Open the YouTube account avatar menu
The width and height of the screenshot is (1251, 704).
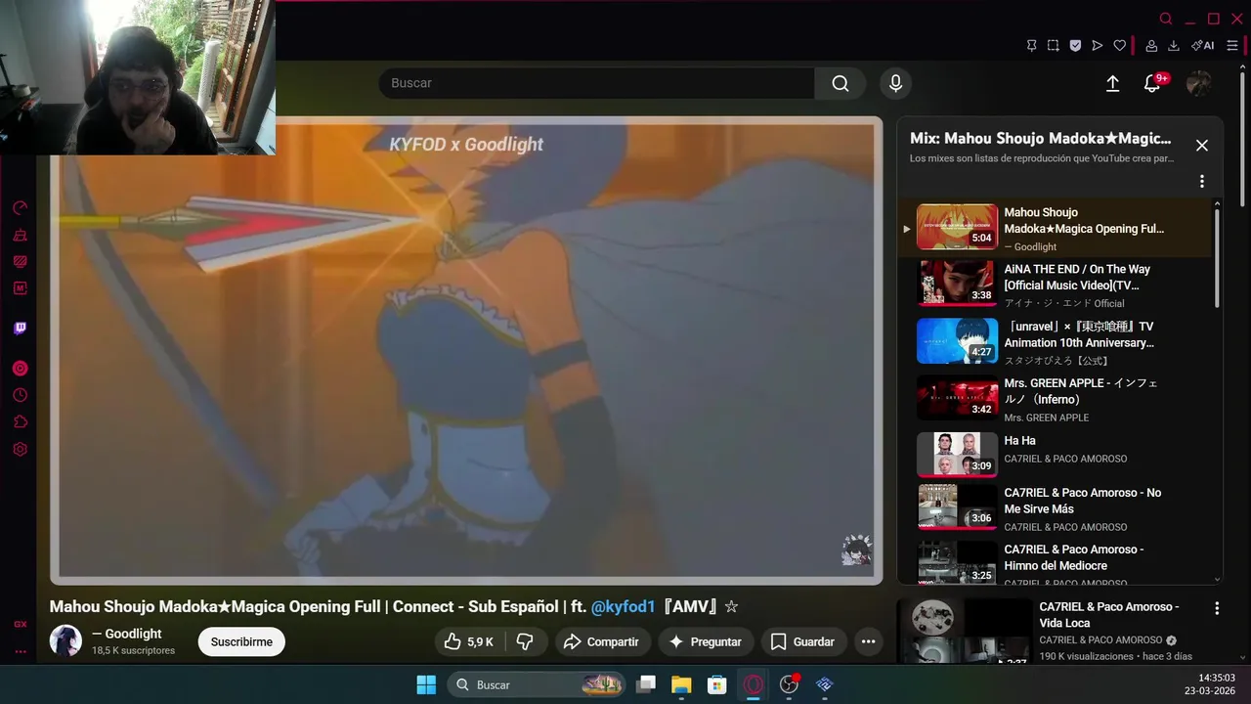pos(1198,84)
